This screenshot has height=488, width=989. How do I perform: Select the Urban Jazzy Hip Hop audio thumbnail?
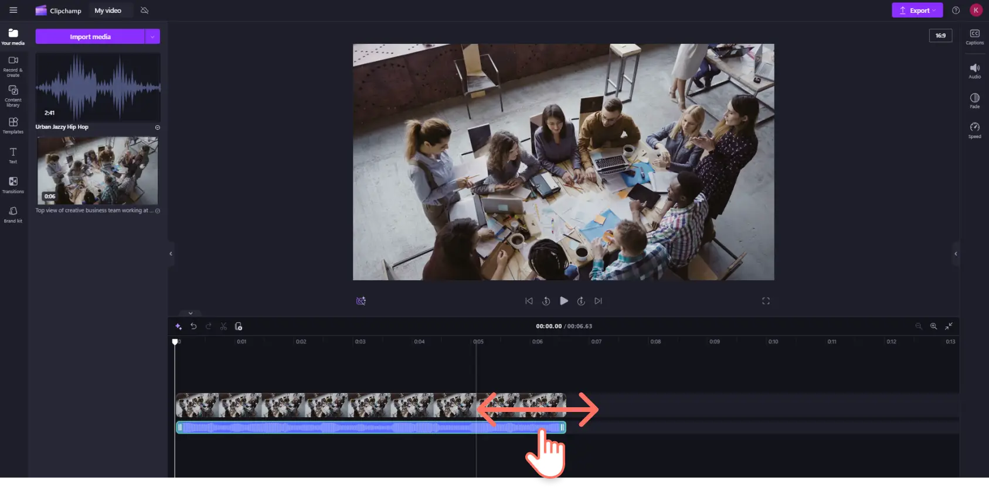(x=98, y=87)
